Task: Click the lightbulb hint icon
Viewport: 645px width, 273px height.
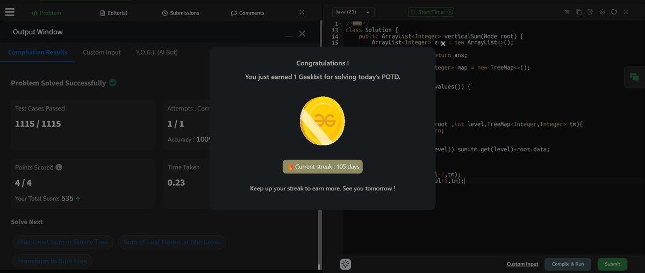Action: (x=345, y=264)
